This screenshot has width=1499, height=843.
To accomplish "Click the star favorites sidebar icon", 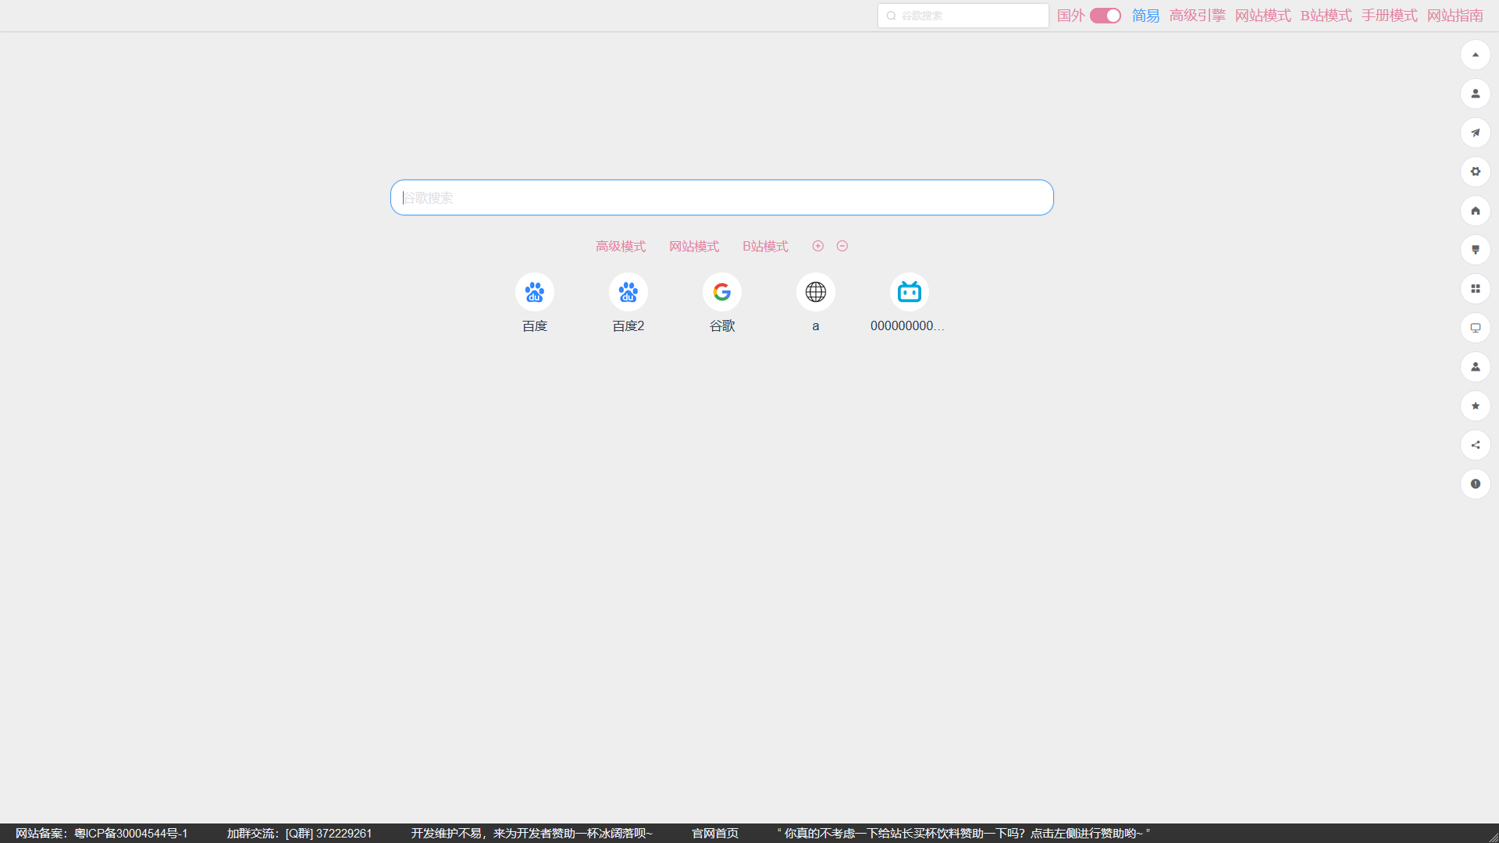I will coord(1475,406).
